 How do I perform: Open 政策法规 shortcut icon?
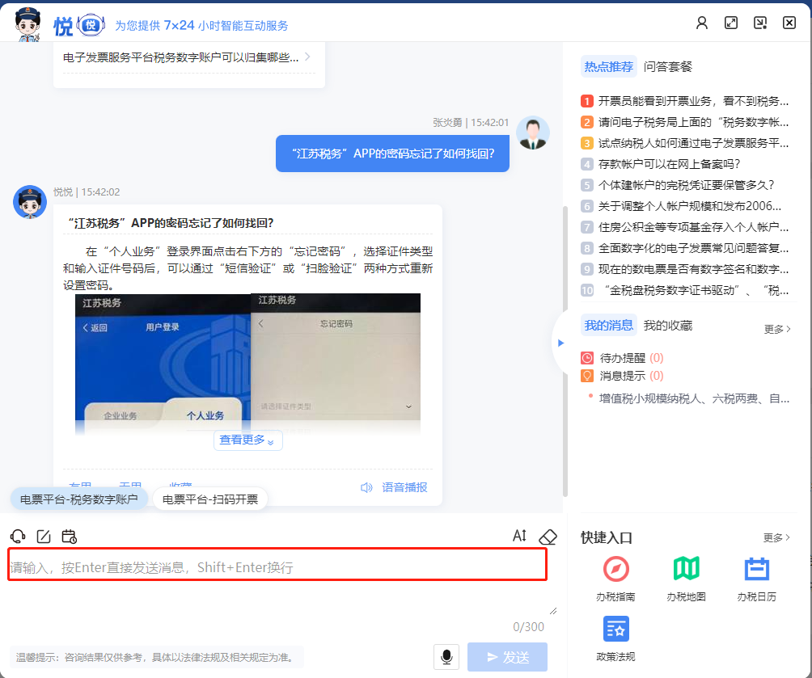[x=615, y=629]
